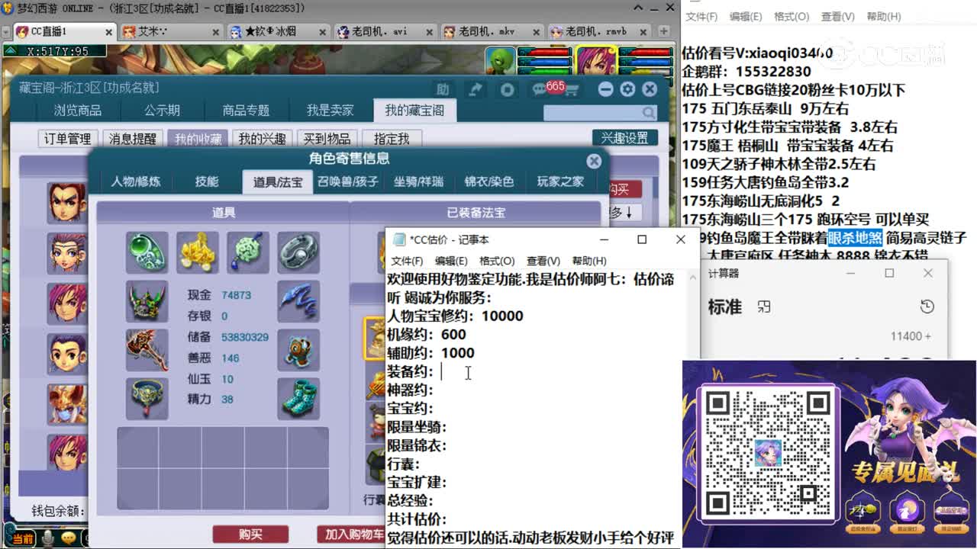Select the turquoise boots item icon

(x=299, y=396)
